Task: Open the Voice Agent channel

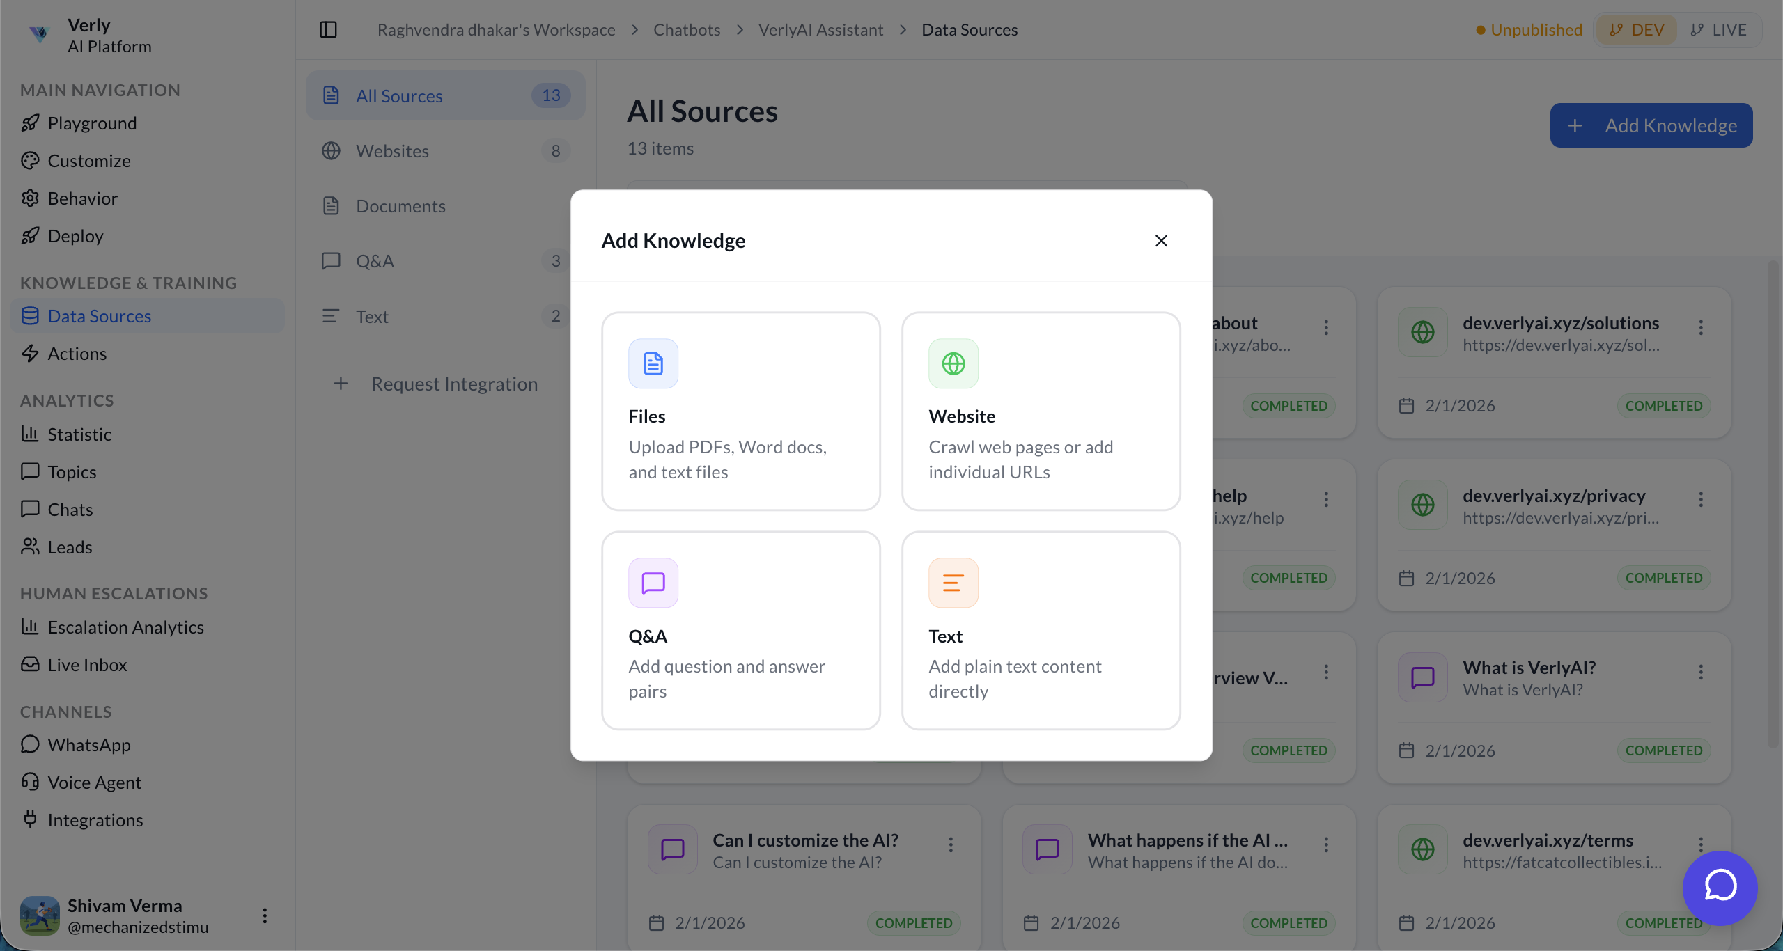Action: coord(94,782)
